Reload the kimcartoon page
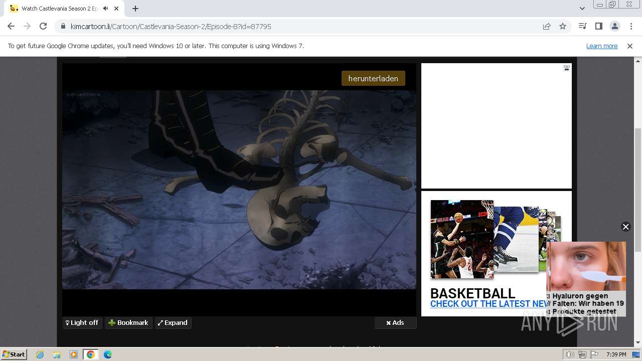Viewport: 642px width, 361px height. click(x=43, y=26)
